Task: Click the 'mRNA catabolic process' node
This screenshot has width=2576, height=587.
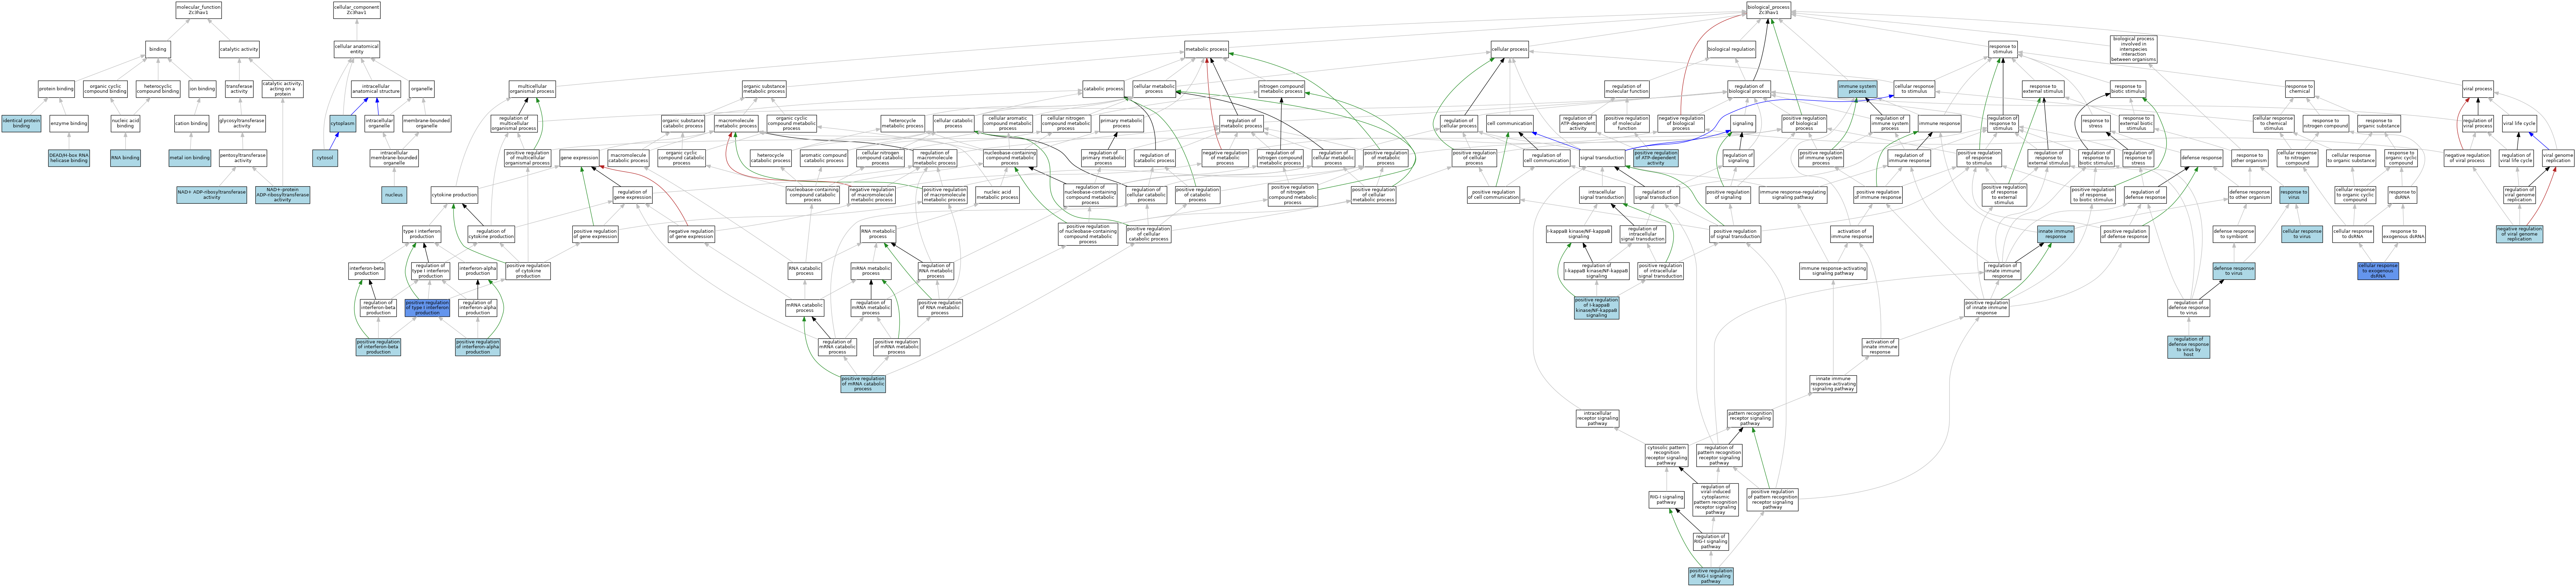Action: [805, 308]
